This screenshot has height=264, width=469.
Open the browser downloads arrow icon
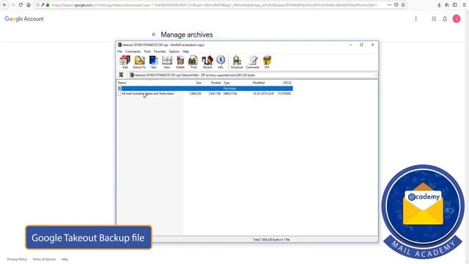439,5
